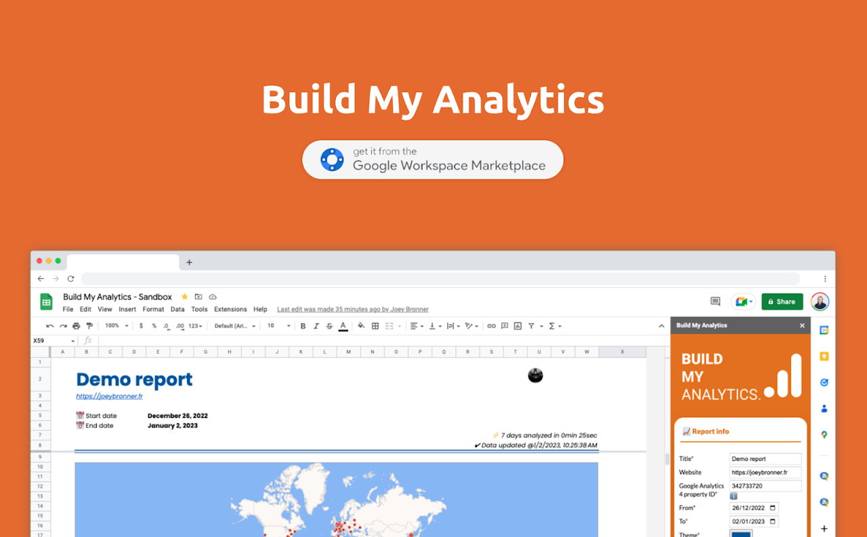Screen dimensions: 867x537
Task: Toggle italic formatting
Action: 316,326
